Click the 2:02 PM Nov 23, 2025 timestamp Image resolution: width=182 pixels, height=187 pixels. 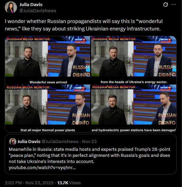[29, 183]
